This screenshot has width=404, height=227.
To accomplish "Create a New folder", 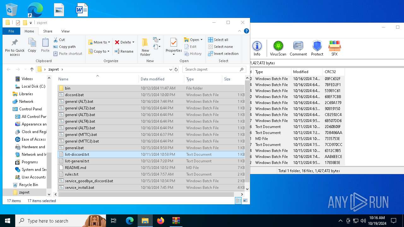I will click(145, 47).
